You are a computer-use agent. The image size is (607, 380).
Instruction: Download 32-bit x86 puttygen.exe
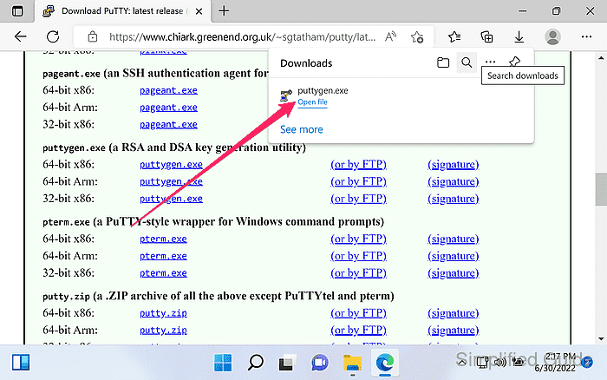point(171,199)
